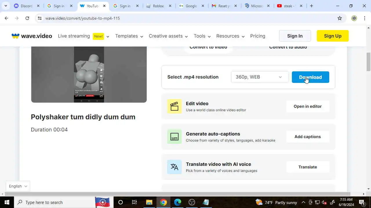This screenshot has width=371, height=208.
Task: Click the Edit video clapperboard icon
Action: coord(174,106)
